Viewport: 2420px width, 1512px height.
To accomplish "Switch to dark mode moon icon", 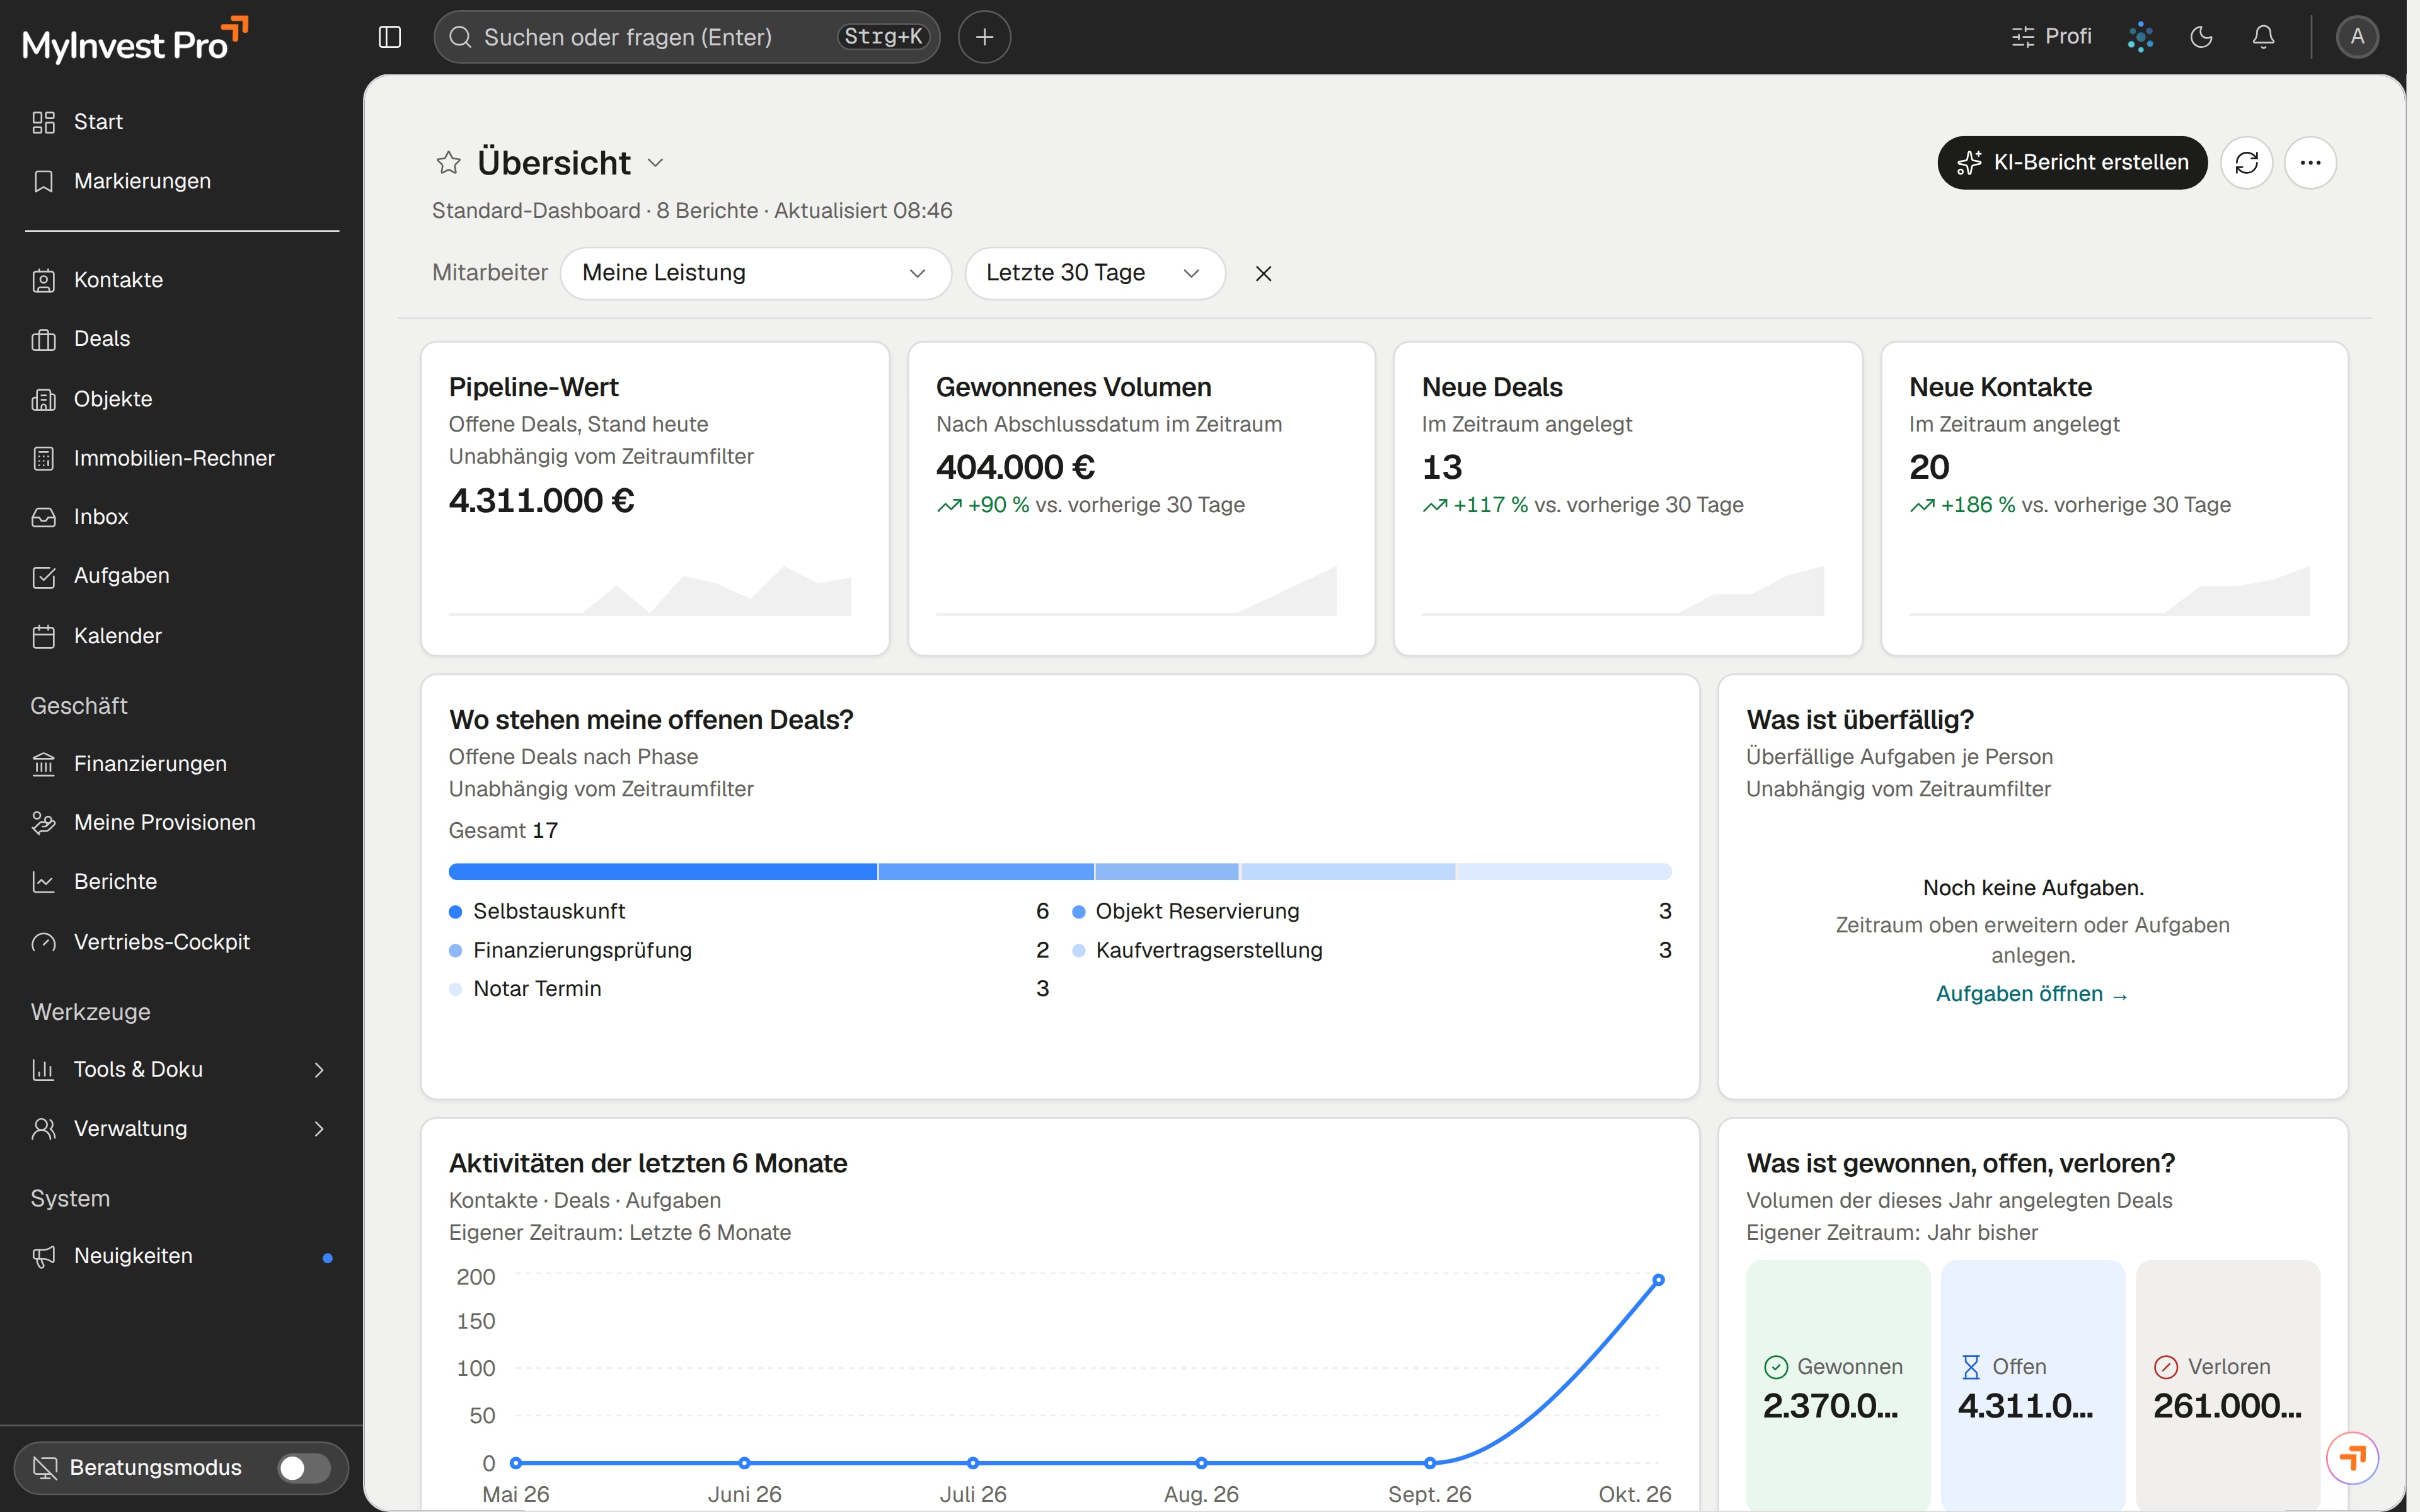I will point(2201,37).
